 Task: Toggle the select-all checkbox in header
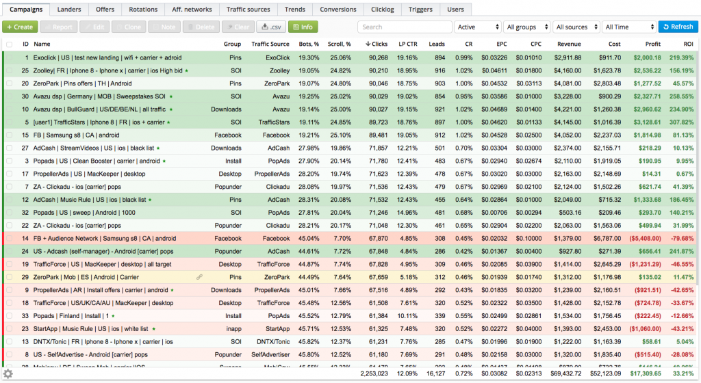tap(10, 44)
